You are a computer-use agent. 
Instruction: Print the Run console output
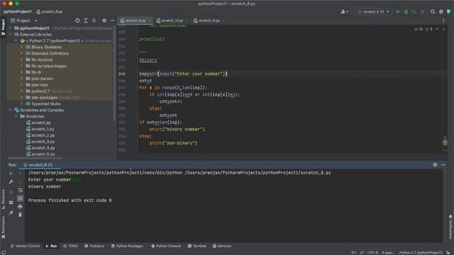(20, 206)
